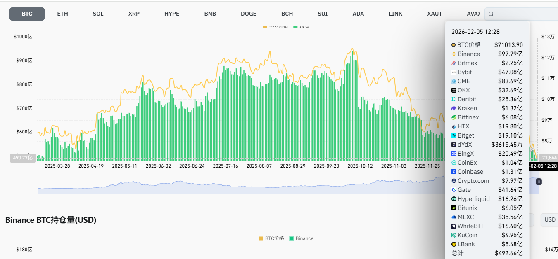Focus the coin search input field
558x259 pixels.
click(x=525, y=14)
